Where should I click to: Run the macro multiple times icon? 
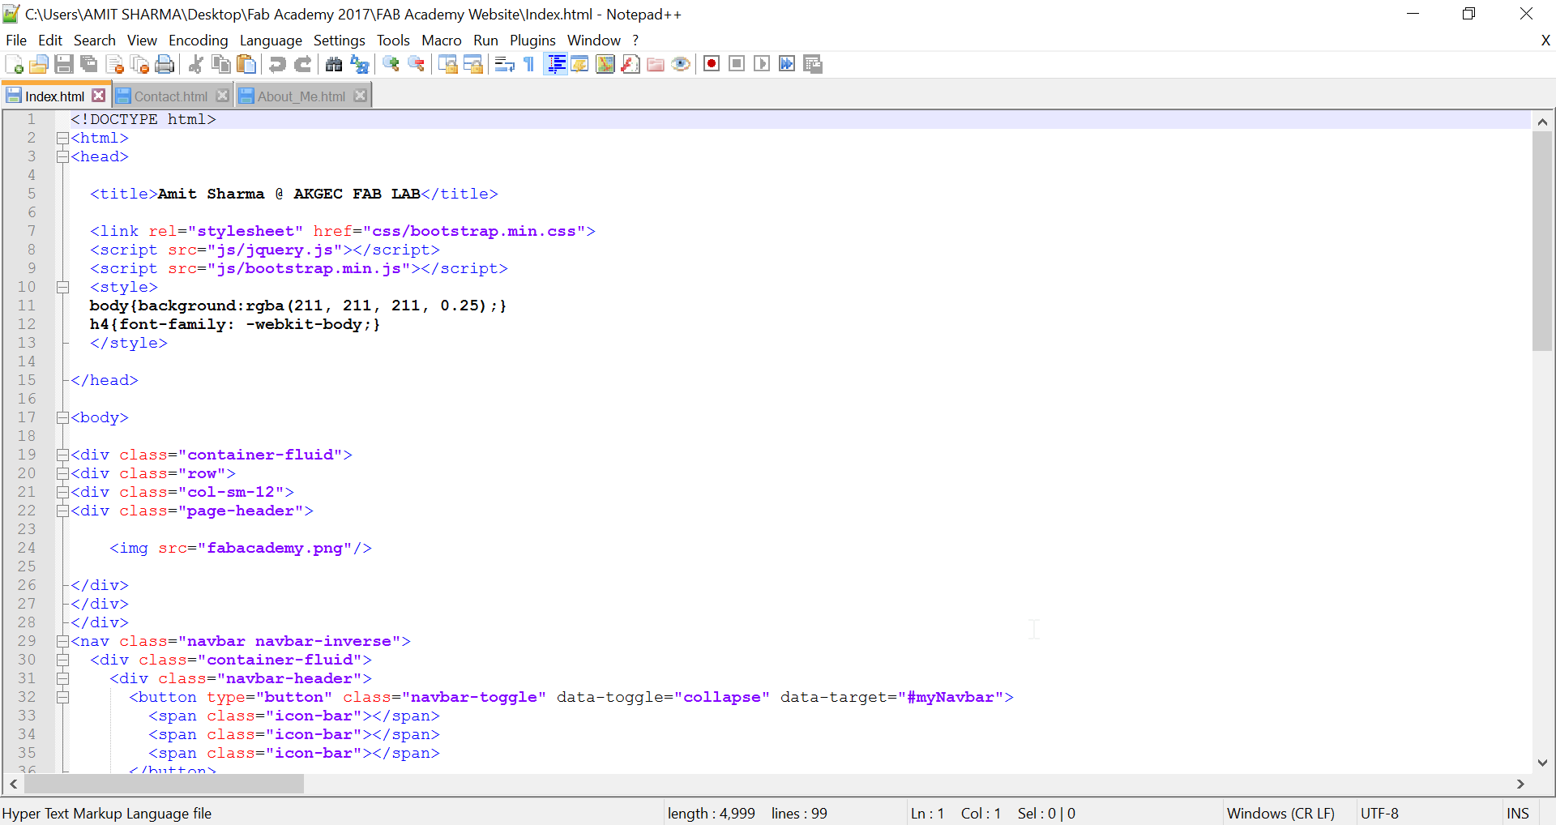[x=787, y=64]
